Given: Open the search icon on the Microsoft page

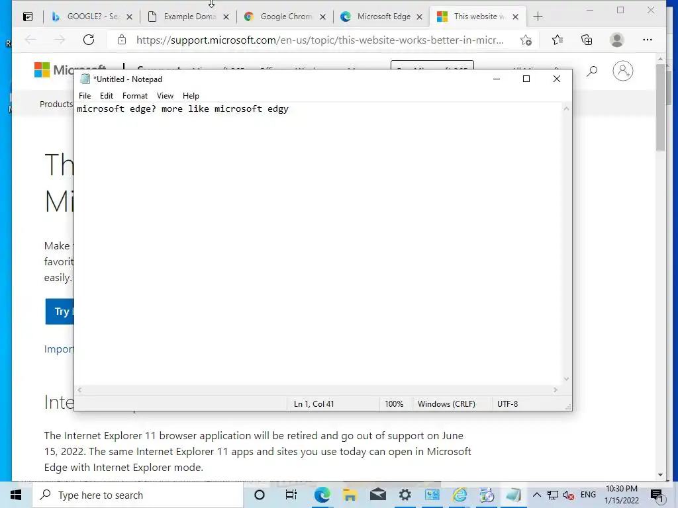Looking at the screenshot, I should [x=592, y=71].
